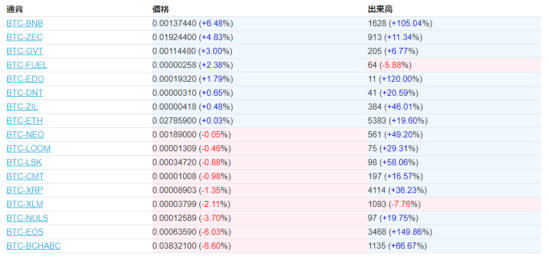This screenshot has height=262, width=549.
Task: Select the BTC-FUEL pair link
Action: (x=27, y=65)
